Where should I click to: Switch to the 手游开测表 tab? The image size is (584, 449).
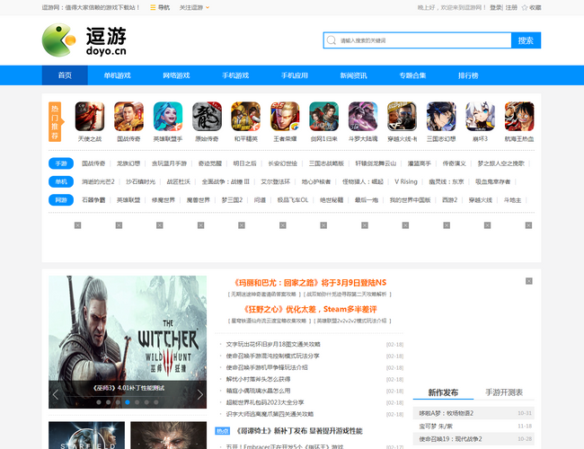[x=504, y=392]
